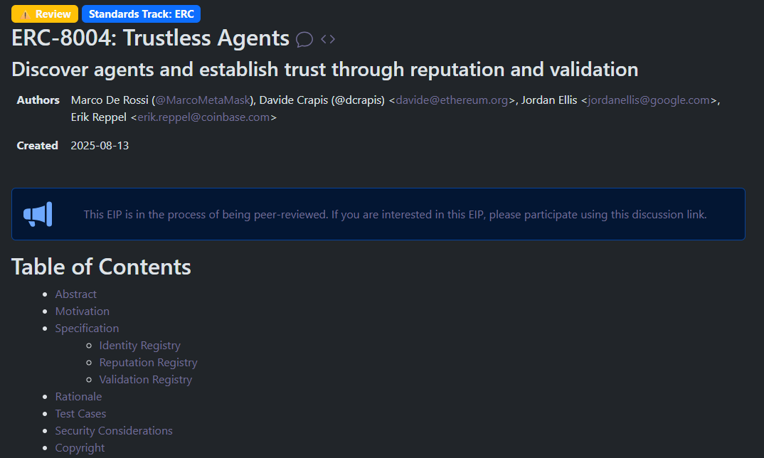Click the ERC-8004: Trustless Agents title
The image size is (764, 458).
pyautogui.click(x=151, y=38)
